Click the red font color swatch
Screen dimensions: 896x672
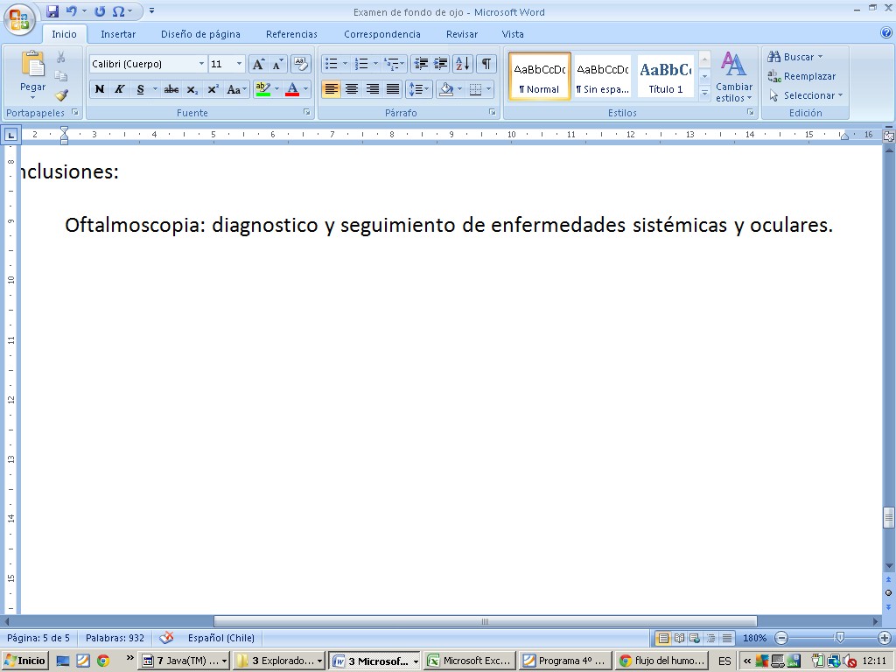292,89
